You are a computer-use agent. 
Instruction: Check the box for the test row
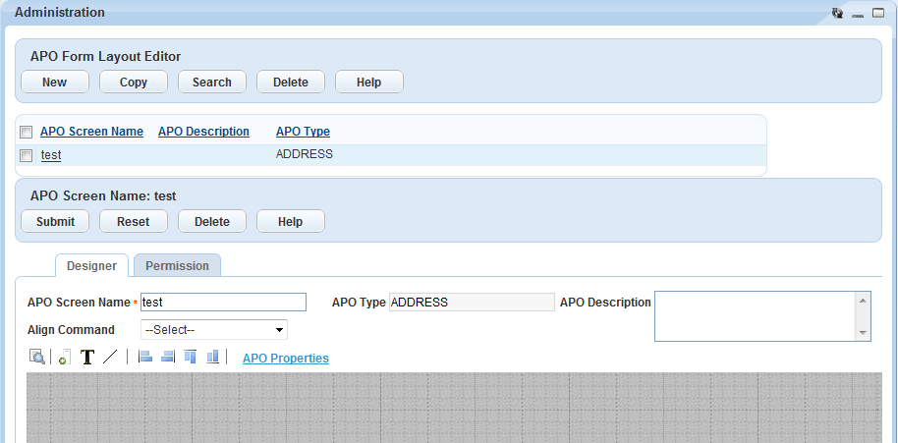click(27, 155)
